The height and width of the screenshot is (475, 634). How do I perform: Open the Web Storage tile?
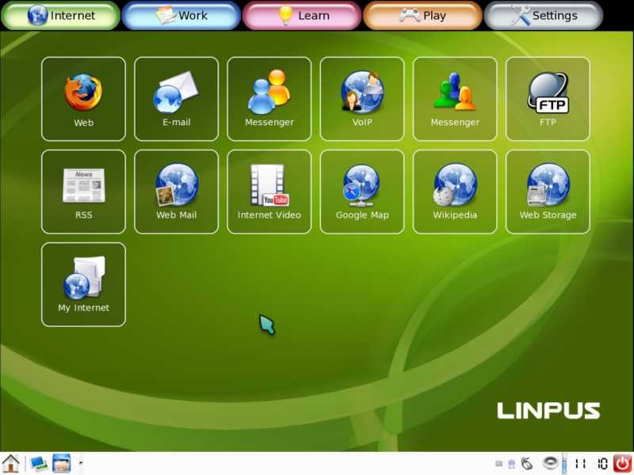point(548,192)
